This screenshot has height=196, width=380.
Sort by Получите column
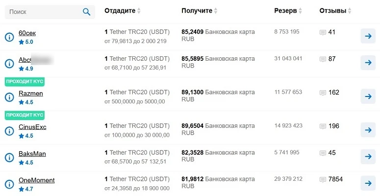click(x=199, y=11)
